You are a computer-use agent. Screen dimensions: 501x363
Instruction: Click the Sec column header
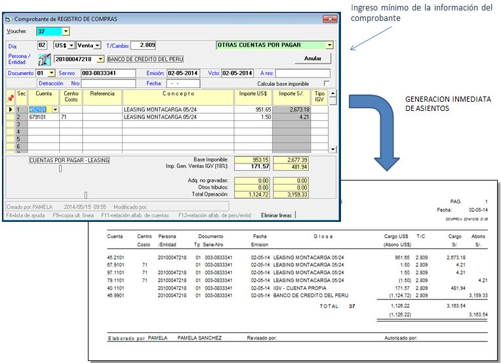22,97
